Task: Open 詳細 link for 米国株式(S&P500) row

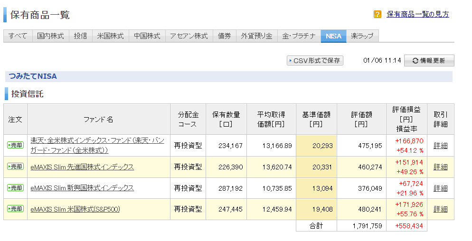Action: point(440,209)
